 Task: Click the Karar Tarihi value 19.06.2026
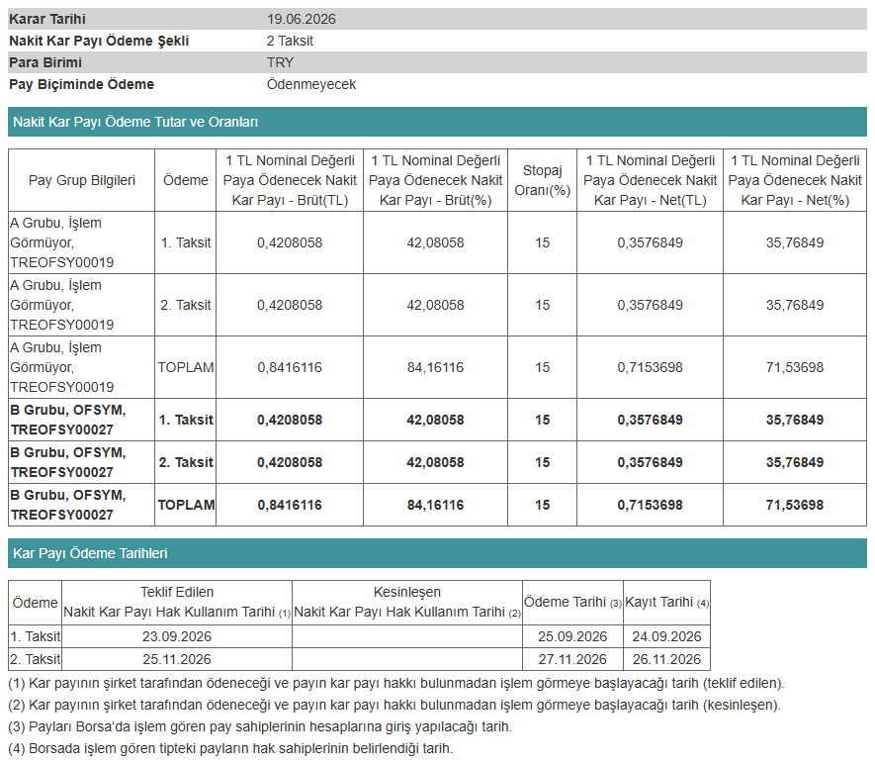click(301, 19)
